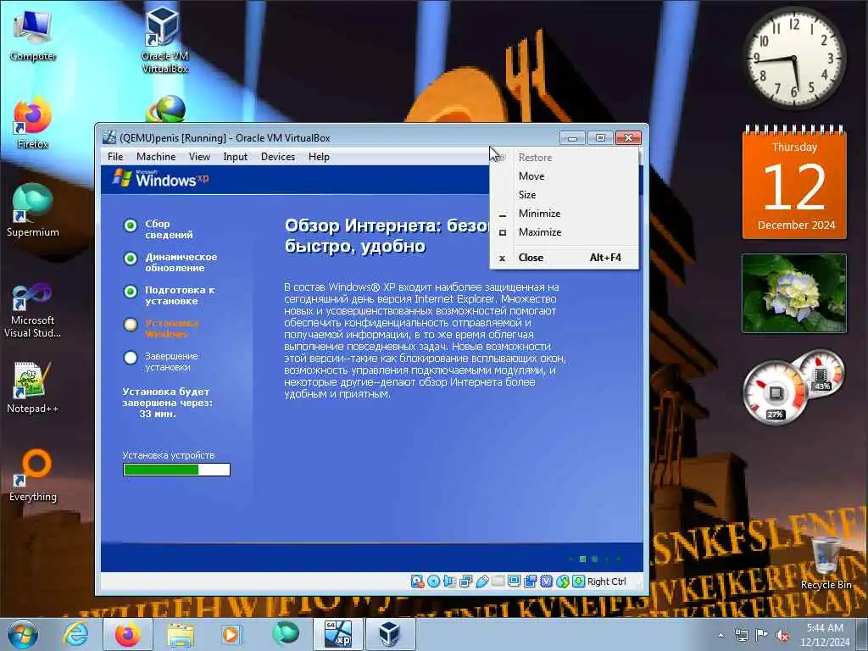Choose Close Alt+F4 from the system menu
The image size is (868, 651).
tap(564, 258)
